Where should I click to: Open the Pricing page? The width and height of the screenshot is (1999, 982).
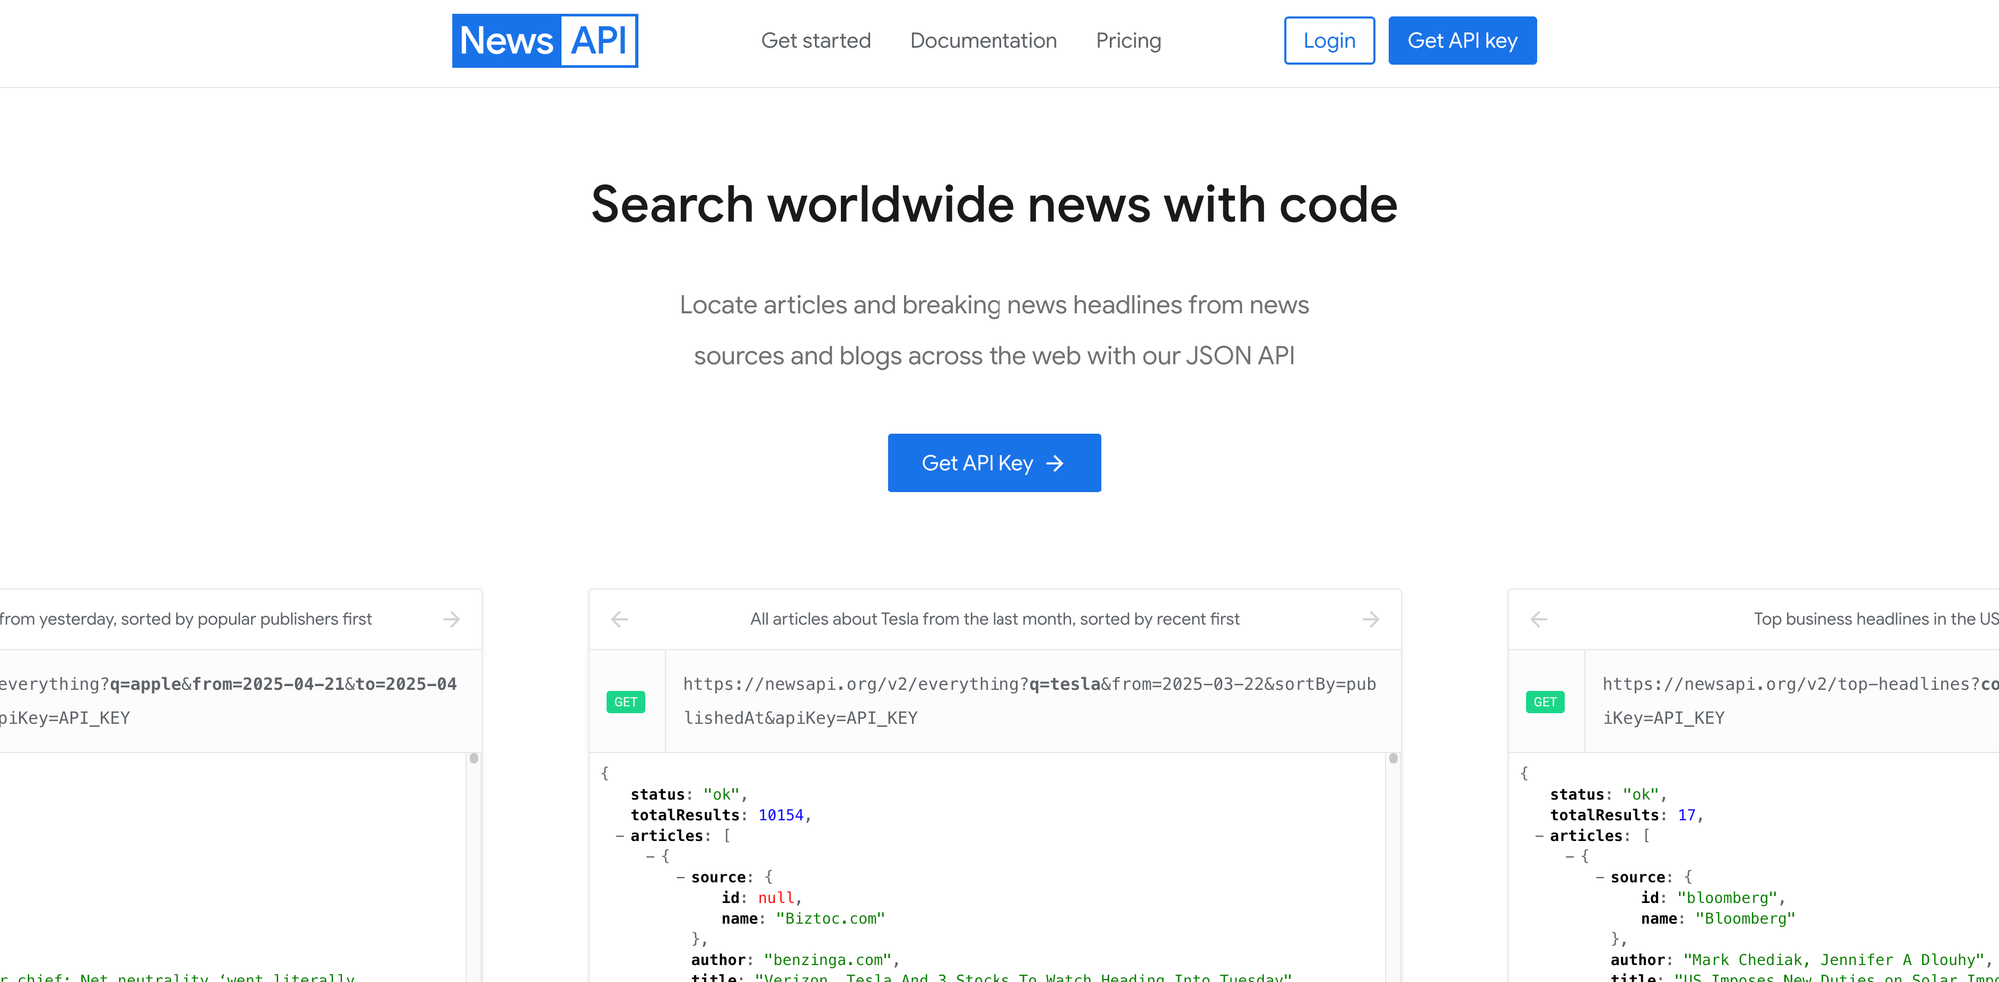click(x=1128, y=40)
